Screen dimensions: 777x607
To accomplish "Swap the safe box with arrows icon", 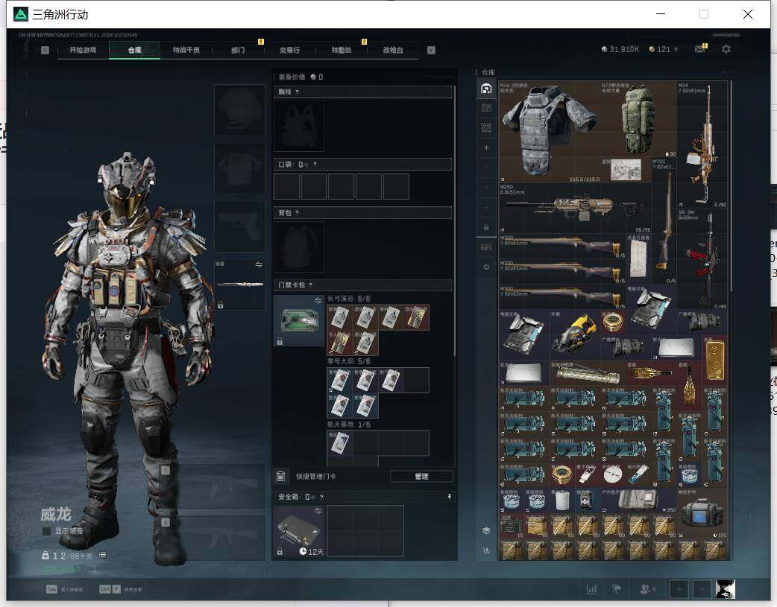I will (x=318, y=511).
